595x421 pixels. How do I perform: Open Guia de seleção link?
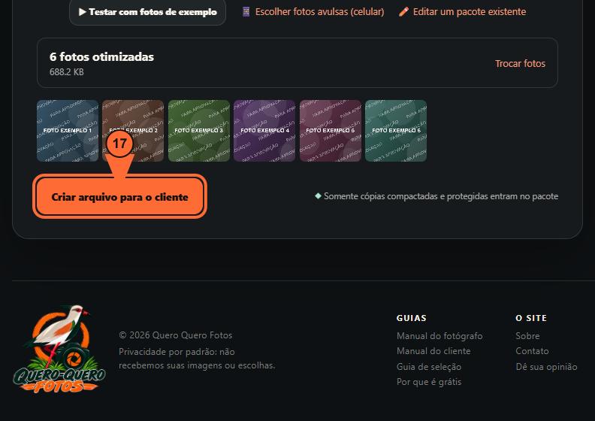click(429, 367)
